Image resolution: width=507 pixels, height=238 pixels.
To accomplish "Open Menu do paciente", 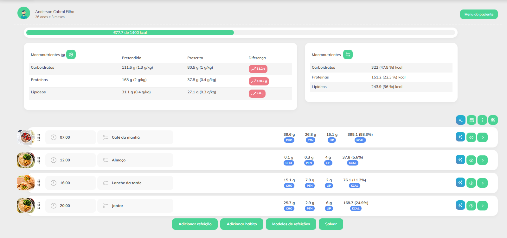I will coord(479,14).
